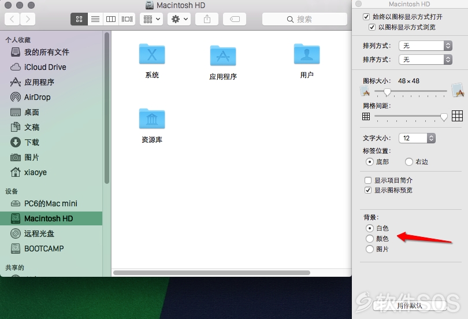Open 文稿 in sidebar
Image resolution: width=468 pixels, height=319 pixels.
(x=51, y=127)
